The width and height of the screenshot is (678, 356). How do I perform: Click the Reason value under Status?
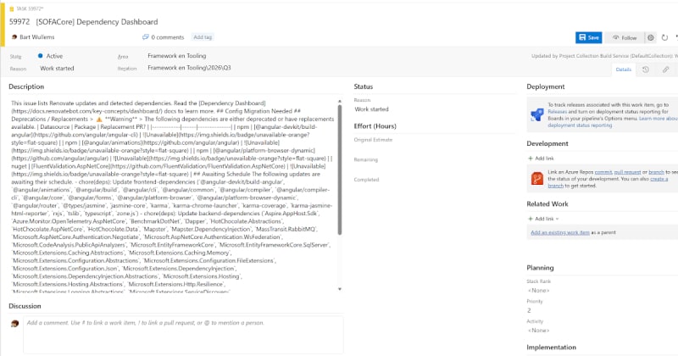[x=371, y=109]
